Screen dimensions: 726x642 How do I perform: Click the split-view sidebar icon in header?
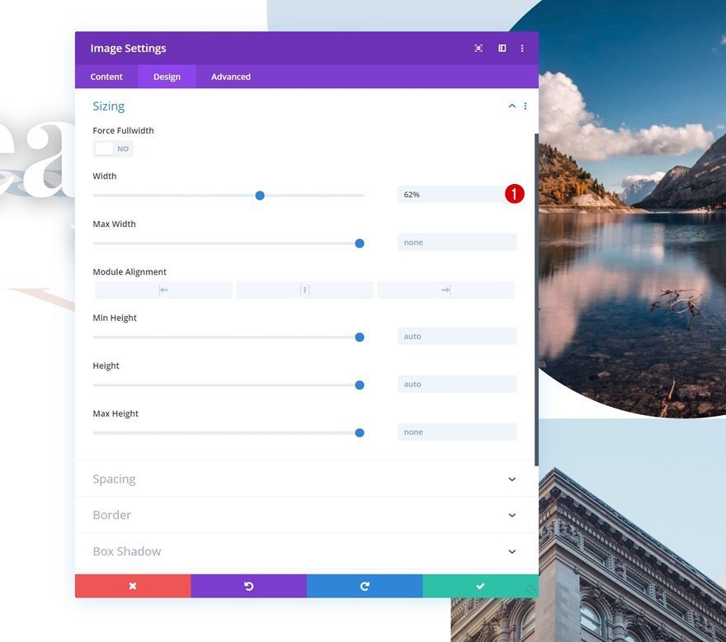click(502, 49)
